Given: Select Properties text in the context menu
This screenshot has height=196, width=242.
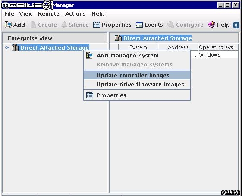Looking at the screenshot, I should (111, 95).
